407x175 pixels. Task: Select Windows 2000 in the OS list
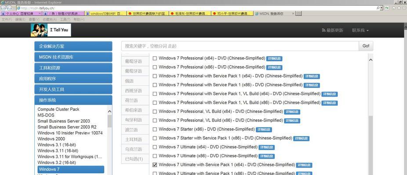point(51,139)
